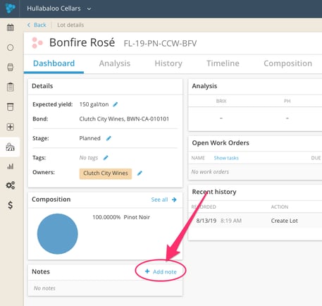Open See all composition link

pyautogui.click(x=163, y=200)
